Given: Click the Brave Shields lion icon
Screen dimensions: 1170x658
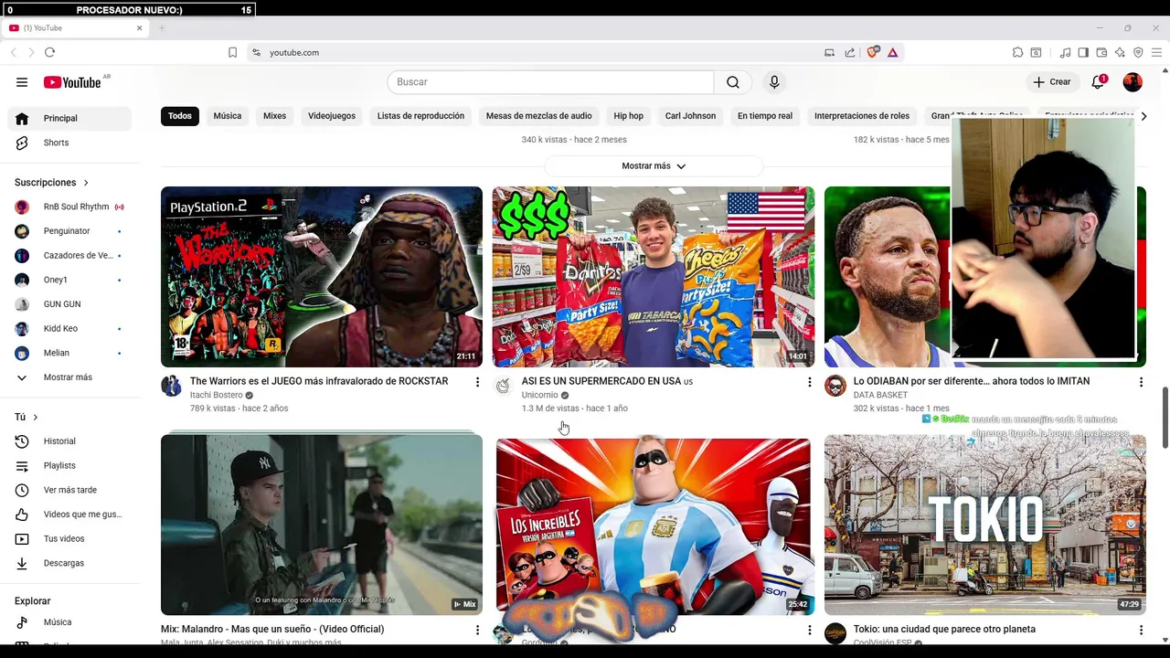Looking at the screenshot, I should [872, 53].
